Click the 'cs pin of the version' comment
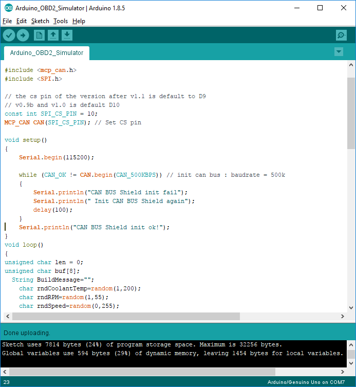The image size is (356, 387). click(105, 96)
